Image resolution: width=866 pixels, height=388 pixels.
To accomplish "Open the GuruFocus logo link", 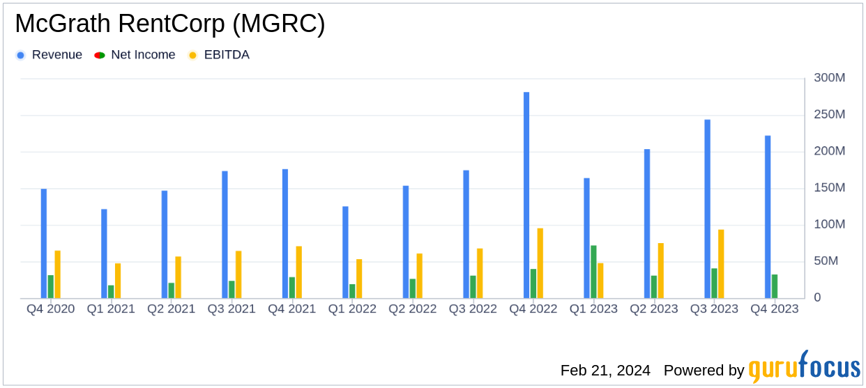I will tap(804, 367).
